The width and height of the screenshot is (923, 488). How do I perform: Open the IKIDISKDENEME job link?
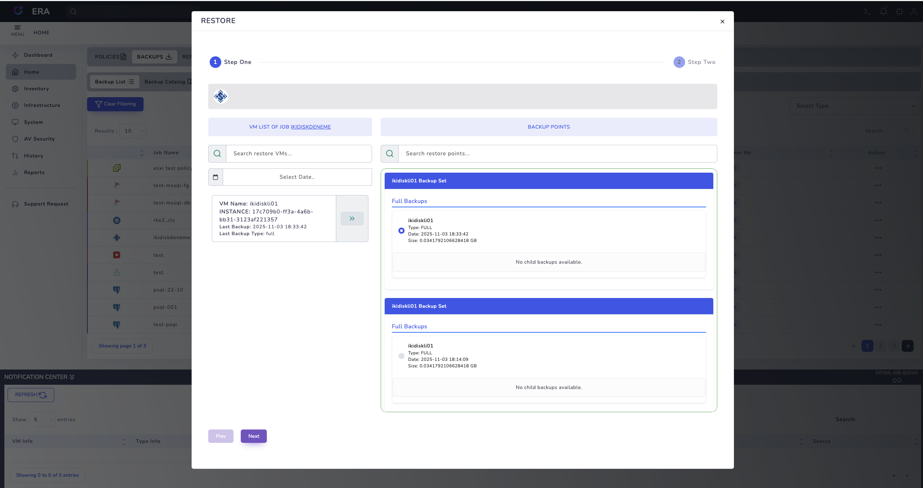point(311,127)
